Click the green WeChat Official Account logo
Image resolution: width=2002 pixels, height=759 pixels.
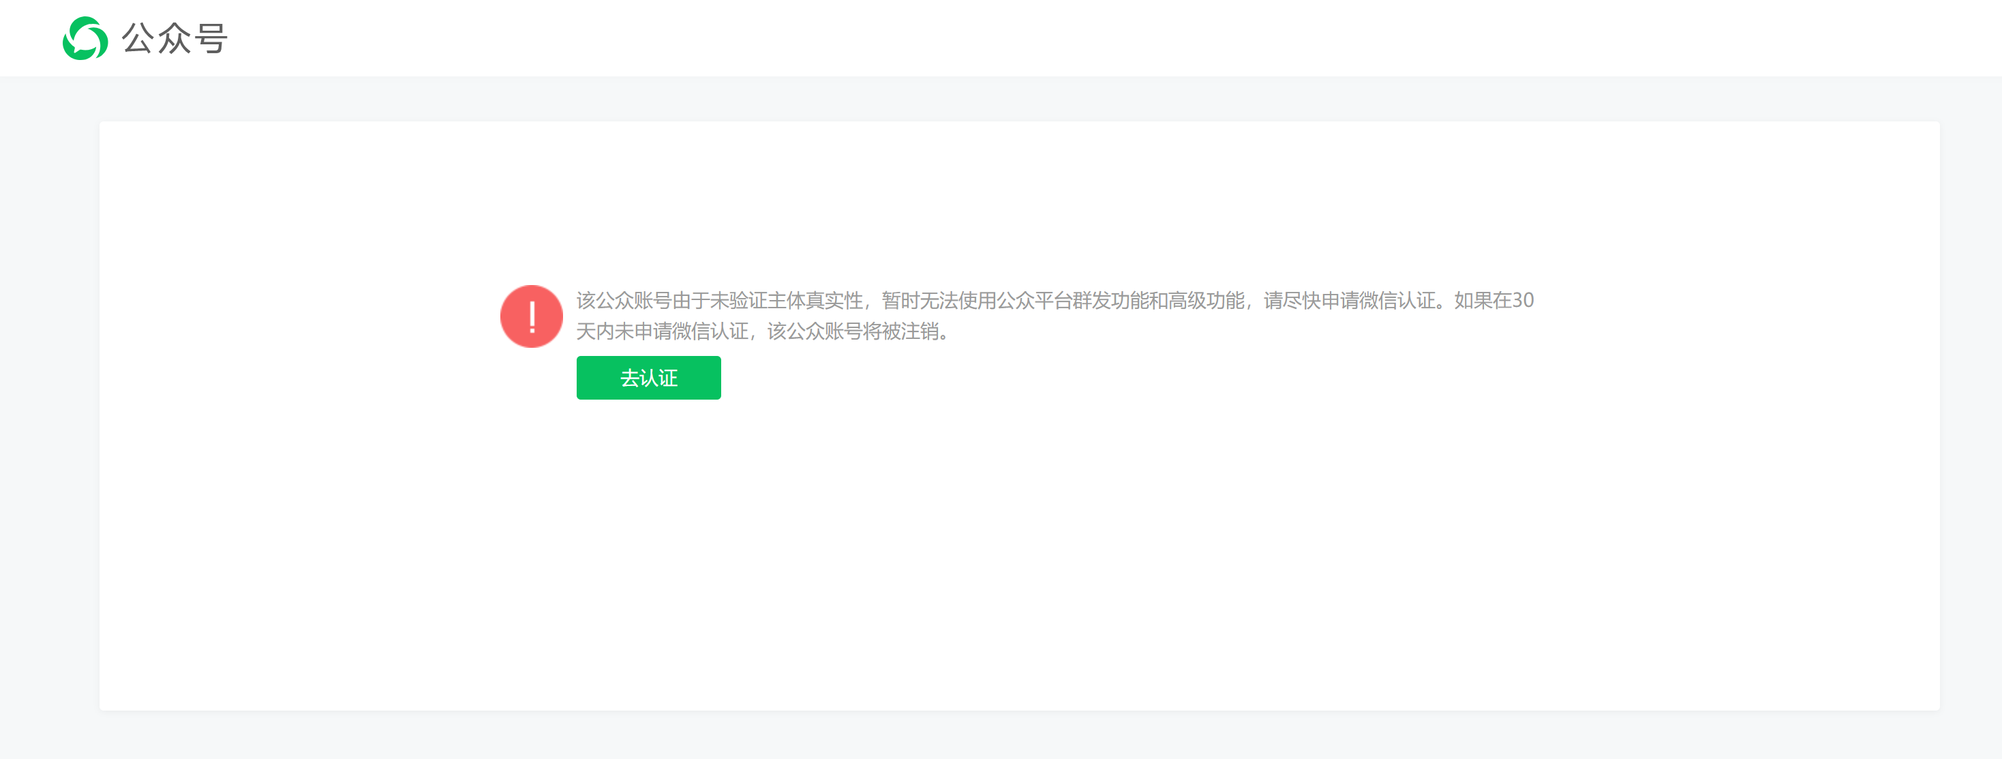pos(85,38)
